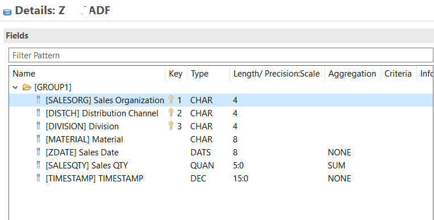Click the Aggregation column header
This screenshot has width=434, height=220.
(x=352, y=74)
